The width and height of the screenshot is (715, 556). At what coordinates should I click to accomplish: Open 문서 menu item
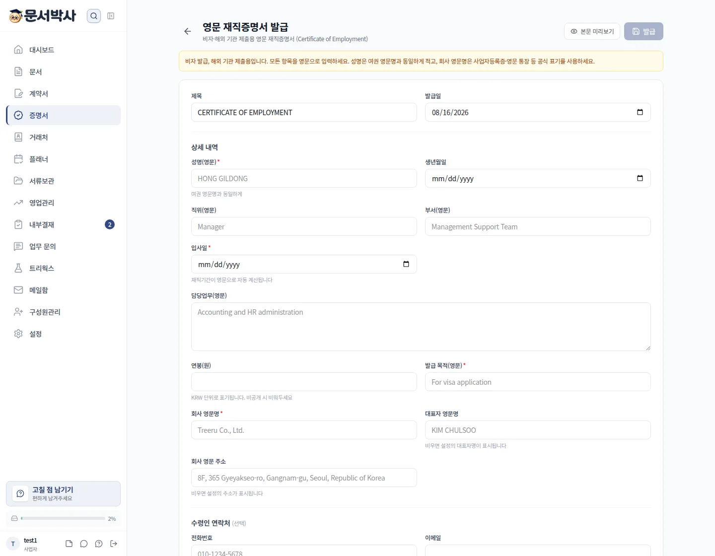(x=64, y=71)
